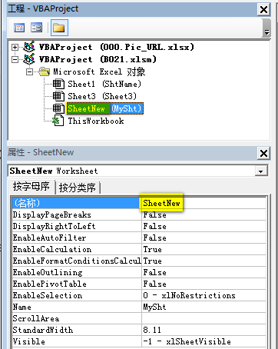Click EnablePivotTable value False
The image size is (278, 349).
204,284
